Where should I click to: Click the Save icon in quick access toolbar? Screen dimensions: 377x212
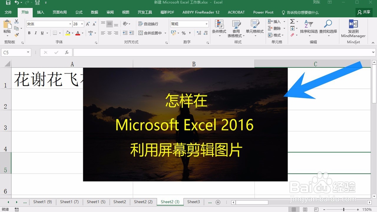click(x=8, y=3)
